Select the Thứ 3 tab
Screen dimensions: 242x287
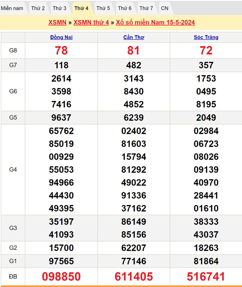click(x=59, y=8)
